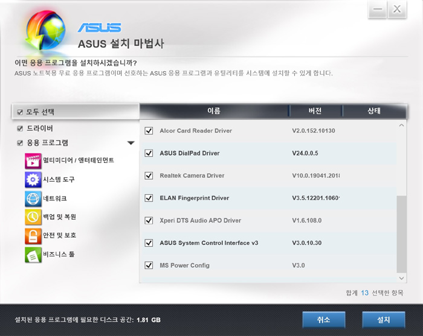Click the globe installer logo icon
423x336 pixels.
click(x=45, y=30)
